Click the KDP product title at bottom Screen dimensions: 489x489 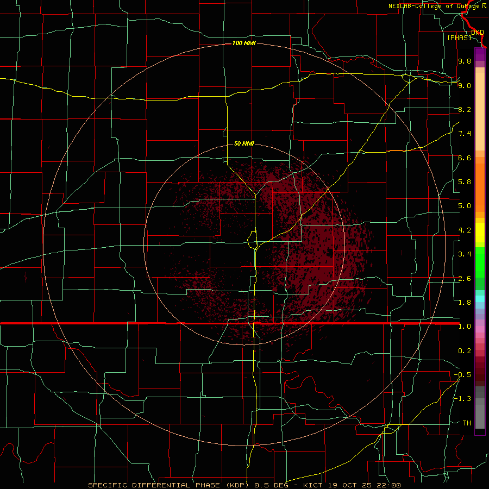244,485
